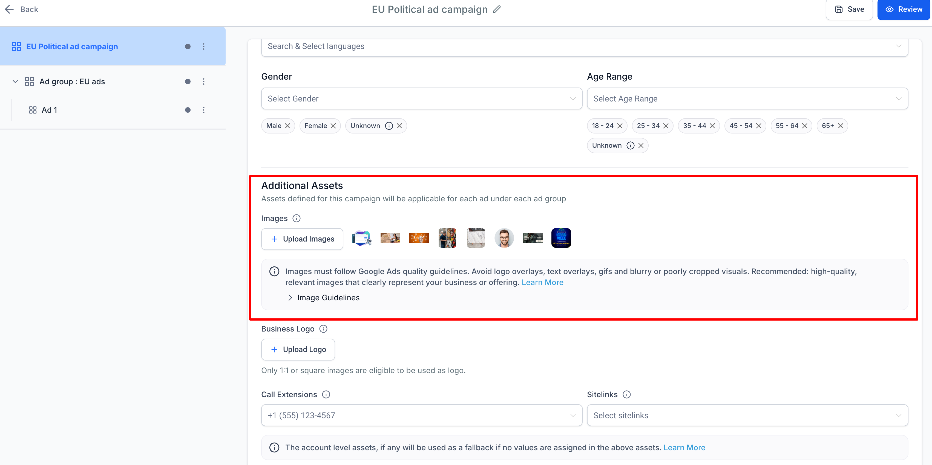Click info icon next to Business Logo
932x465 pixels.
coord(323,329)
